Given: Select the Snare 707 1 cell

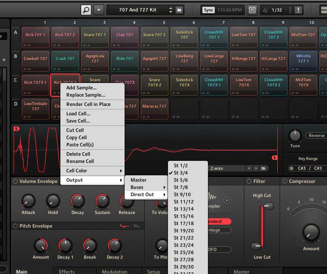Looking at the screenshot, I should pos(95,37).
